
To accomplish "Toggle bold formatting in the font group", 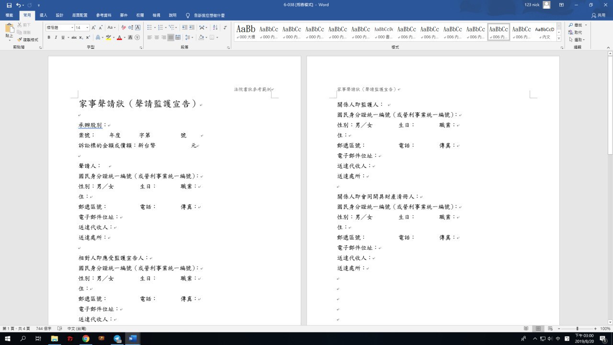I will pos(49,37).
